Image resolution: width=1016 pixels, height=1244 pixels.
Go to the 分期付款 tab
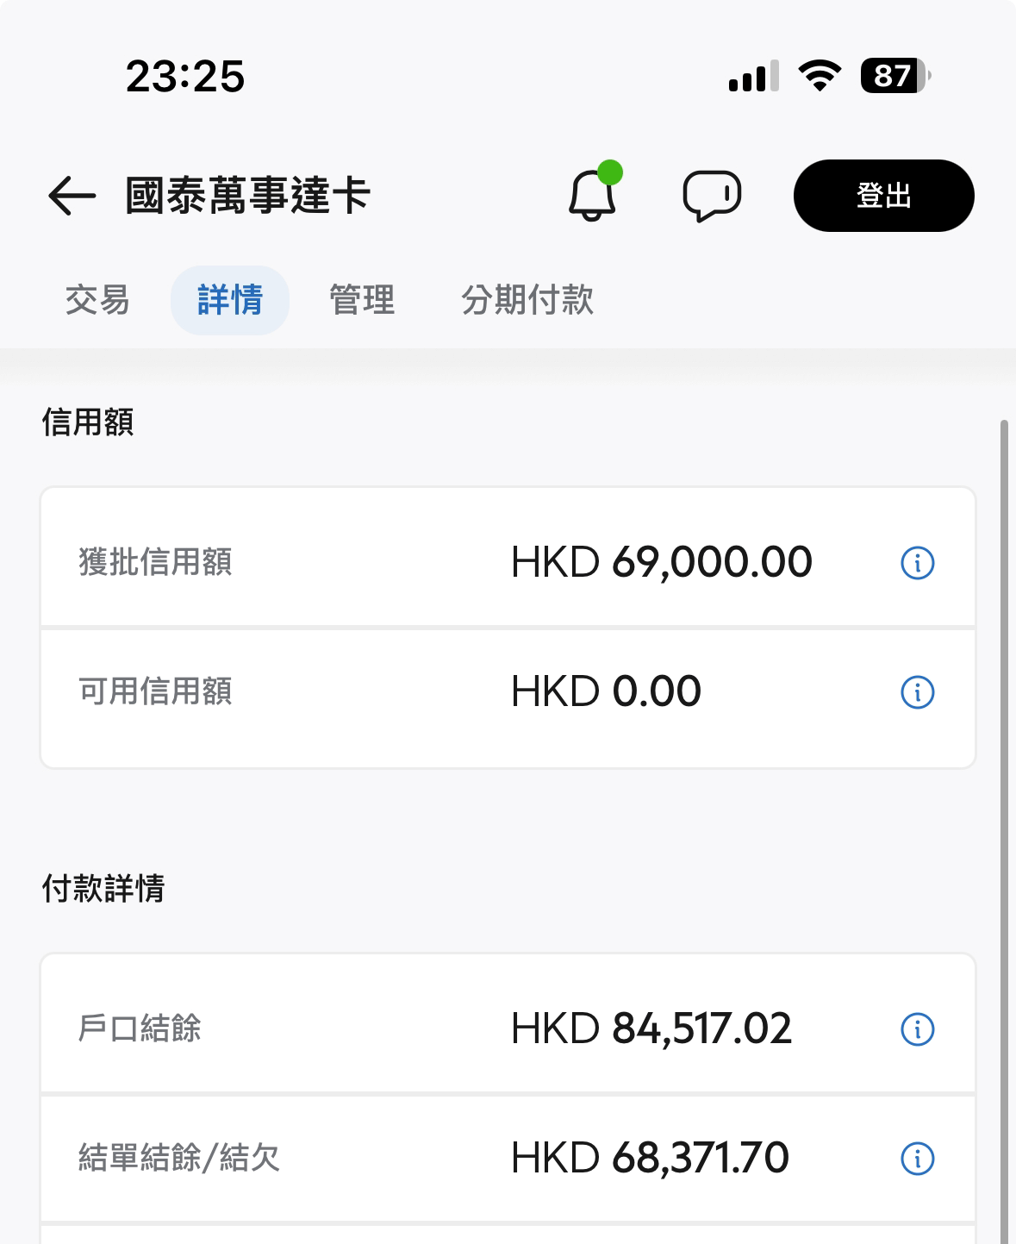point(527,300)
